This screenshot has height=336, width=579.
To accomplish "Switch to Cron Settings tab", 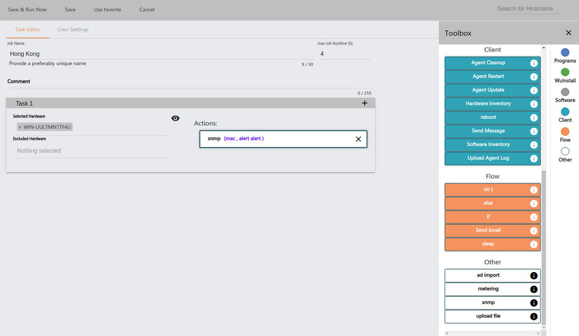I will point(73,30).
